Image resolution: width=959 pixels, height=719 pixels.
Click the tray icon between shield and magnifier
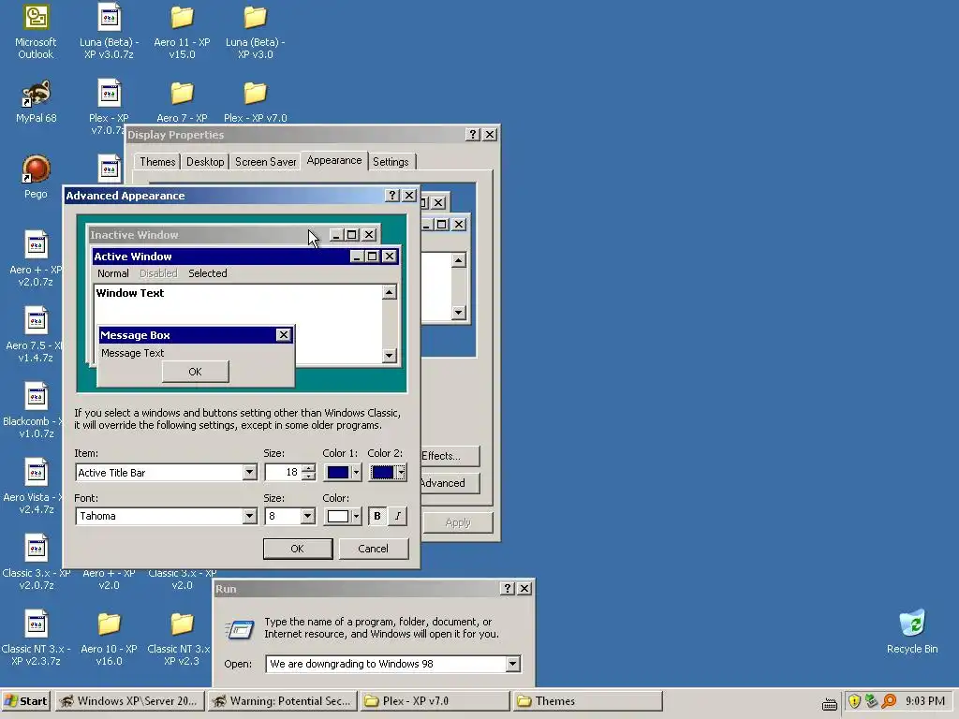tap(872, 701)
